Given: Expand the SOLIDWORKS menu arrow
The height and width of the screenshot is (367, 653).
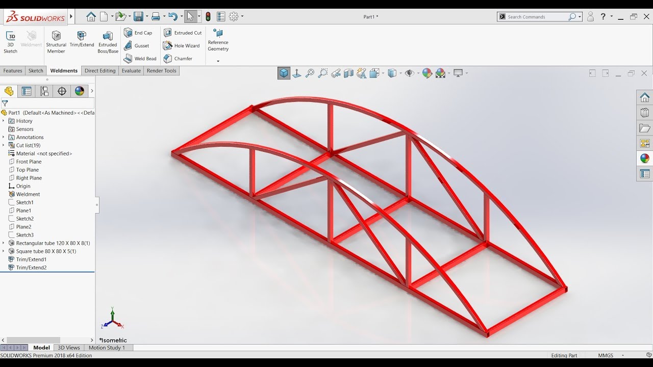Looking at the screenshot, I should 71,17.
